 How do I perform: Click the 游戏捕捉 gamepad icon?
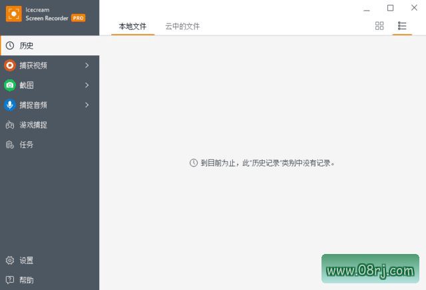[x=10, y=125]
